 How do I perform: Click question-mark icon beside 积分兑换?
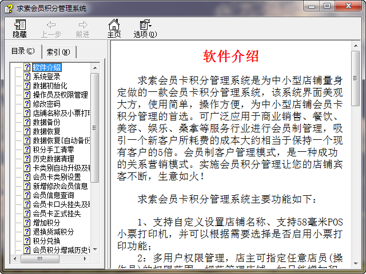point(27,241)
